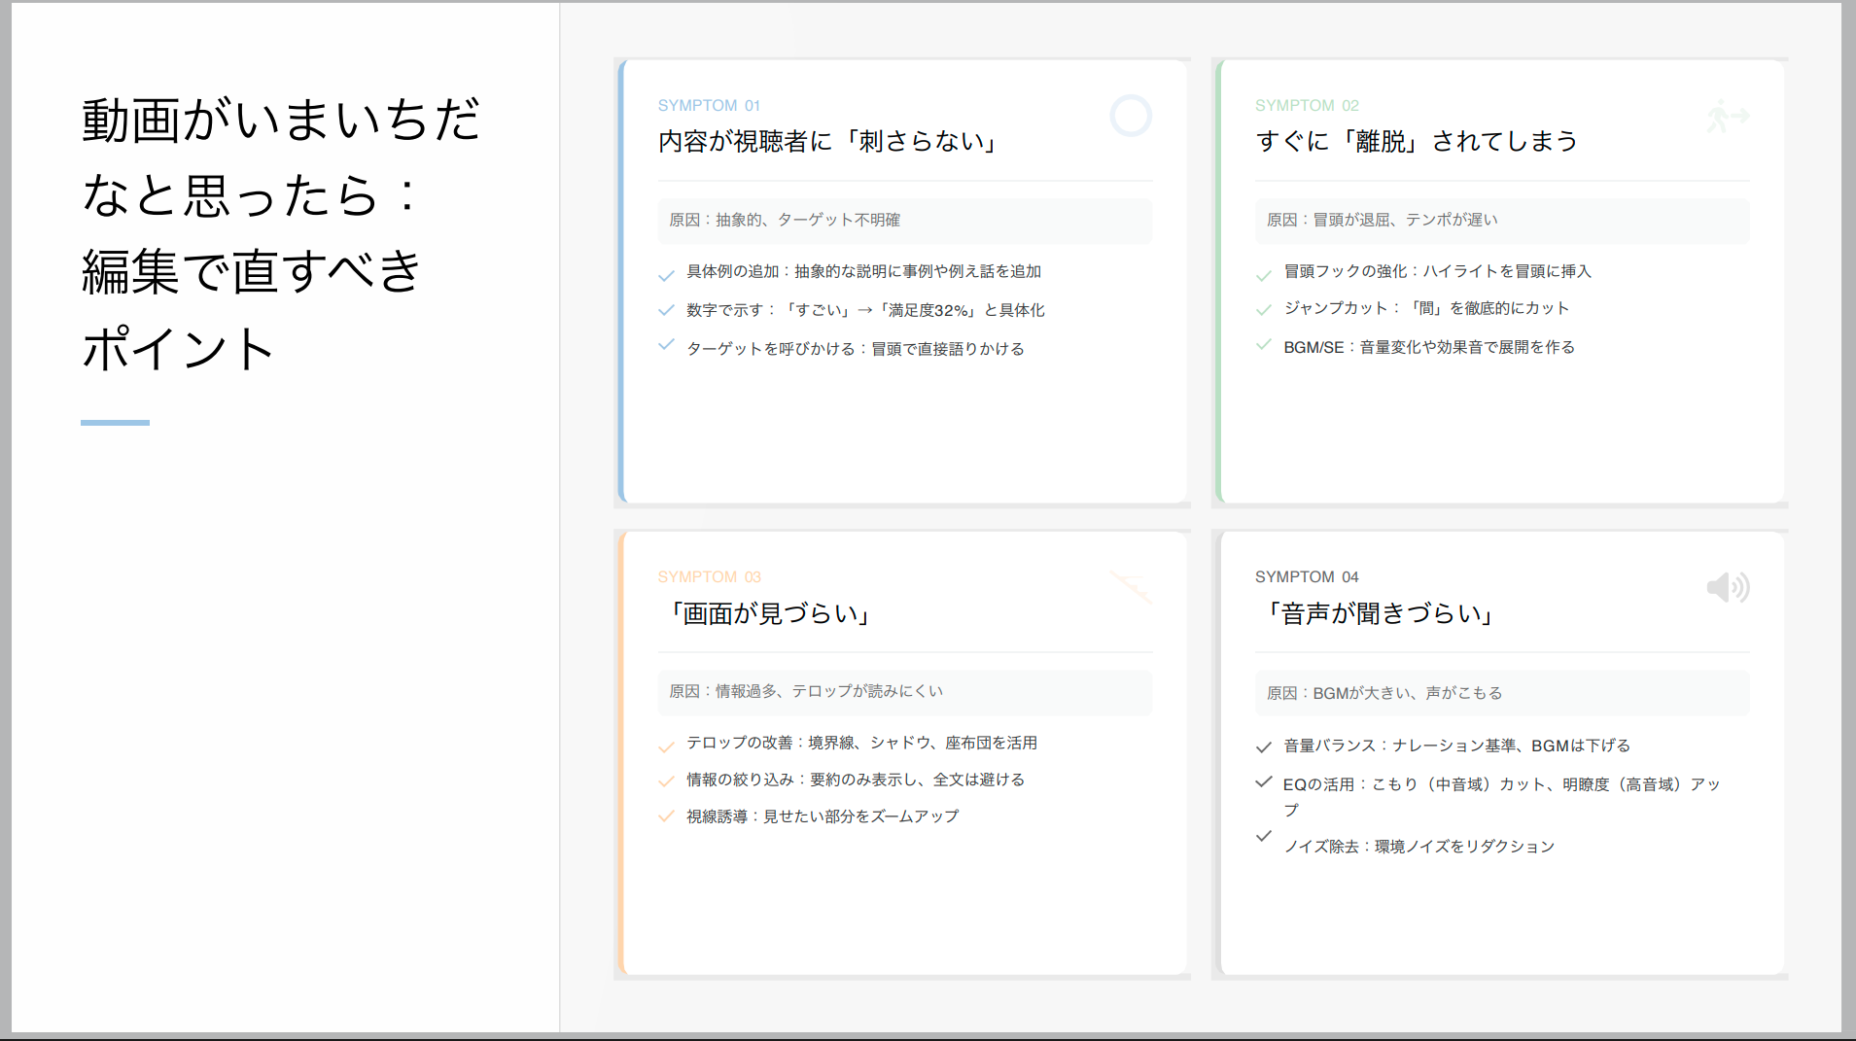Click the BGM/SE bullet text

tap(1428, 347)
